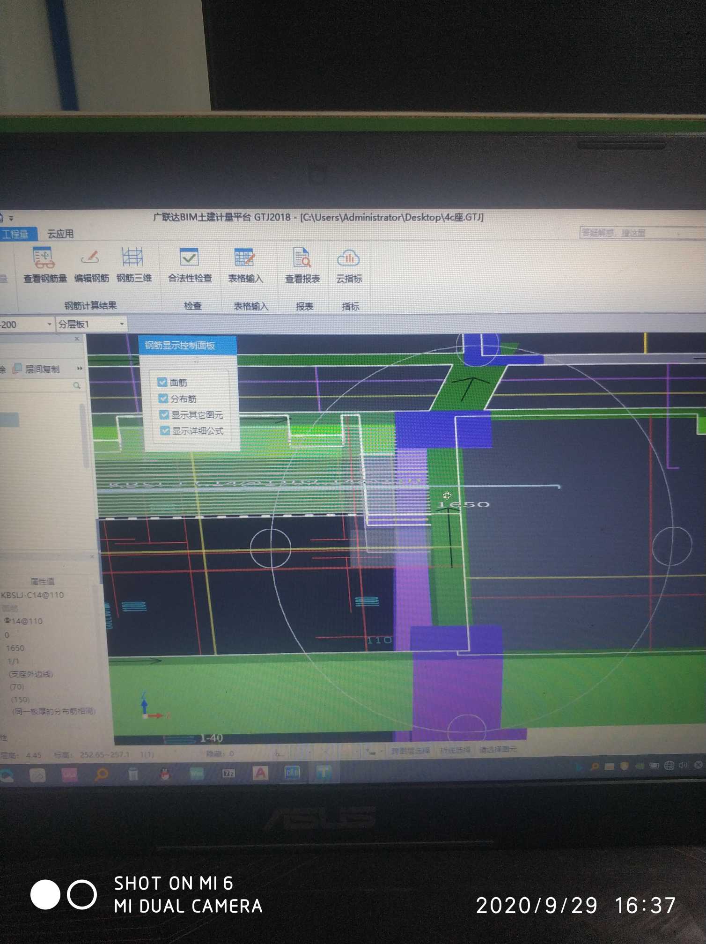Click the 属性值 column header

pos(42,581)
